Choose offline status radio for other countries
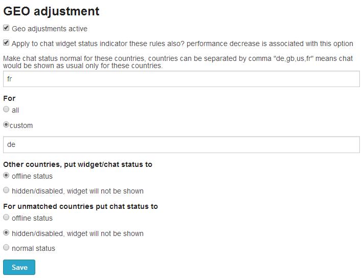 click(6, 175)
